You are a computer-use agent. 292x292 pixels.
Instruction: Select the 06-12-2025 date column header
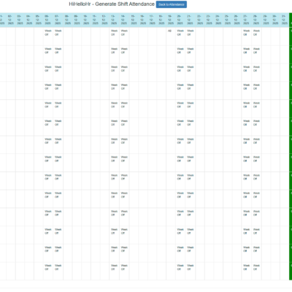pos(48,20)
